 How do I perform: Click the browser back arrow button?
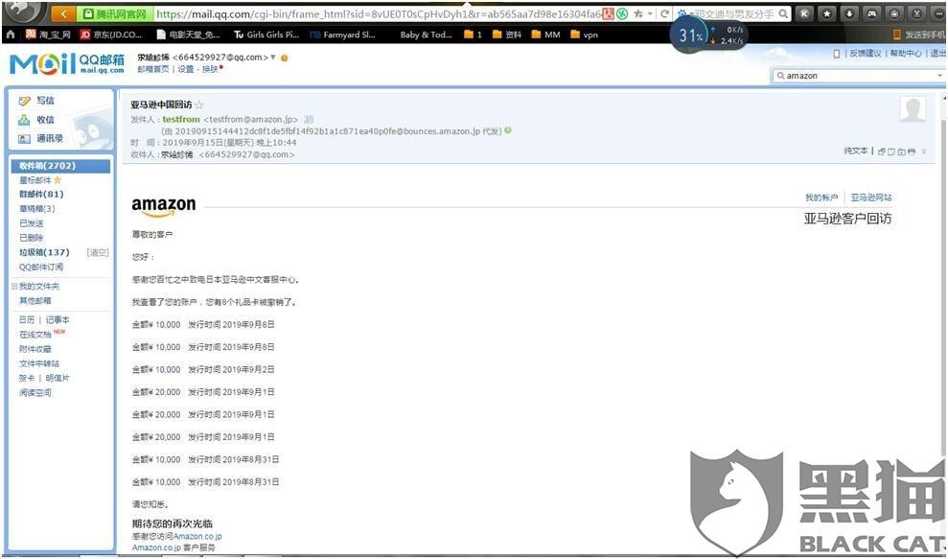click(64, 13)
